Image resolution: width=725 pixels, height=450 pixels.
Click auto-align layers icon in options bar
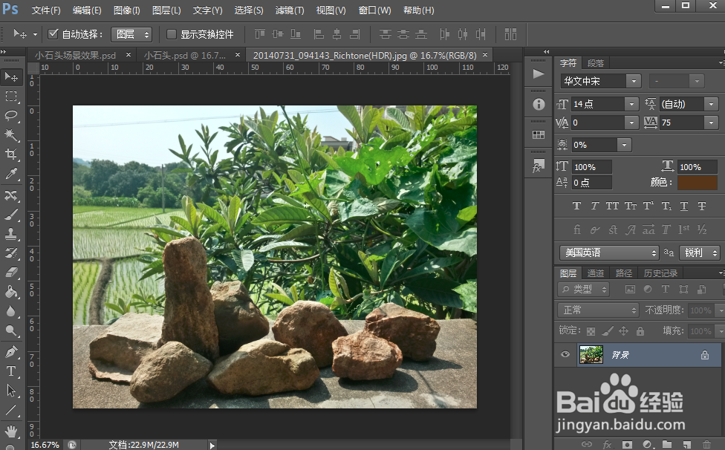click(510, 34)
